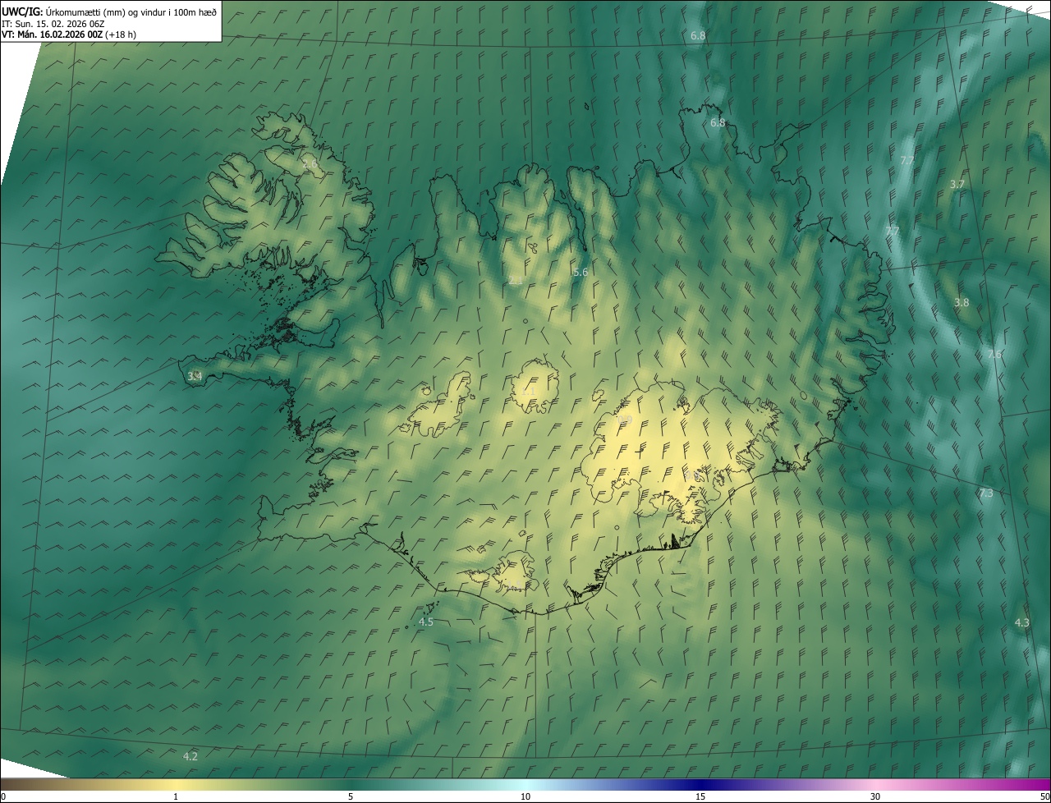This screenshot has width=1051, height=803.
Task: Click the 2.1 precipitation value label
Action: (516, 281)
